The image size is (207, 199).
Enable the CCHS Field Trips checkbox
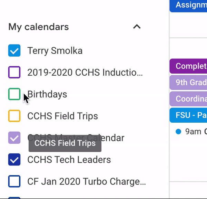pyautogui.click(x=14, y=116)
